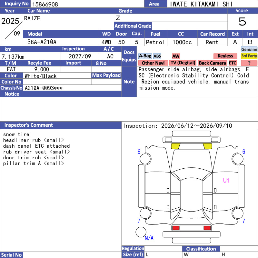258x258 pixels.
Task: Click the door value 5D
Action: (x=122, y=42)
